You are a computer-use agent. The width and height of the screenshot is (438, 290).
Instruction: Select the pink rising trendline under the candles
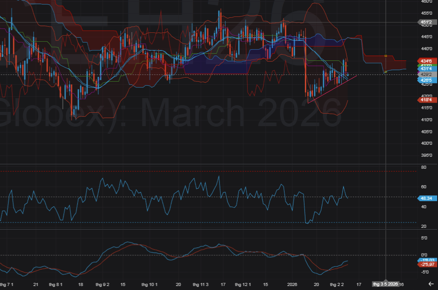coord(332,89)
